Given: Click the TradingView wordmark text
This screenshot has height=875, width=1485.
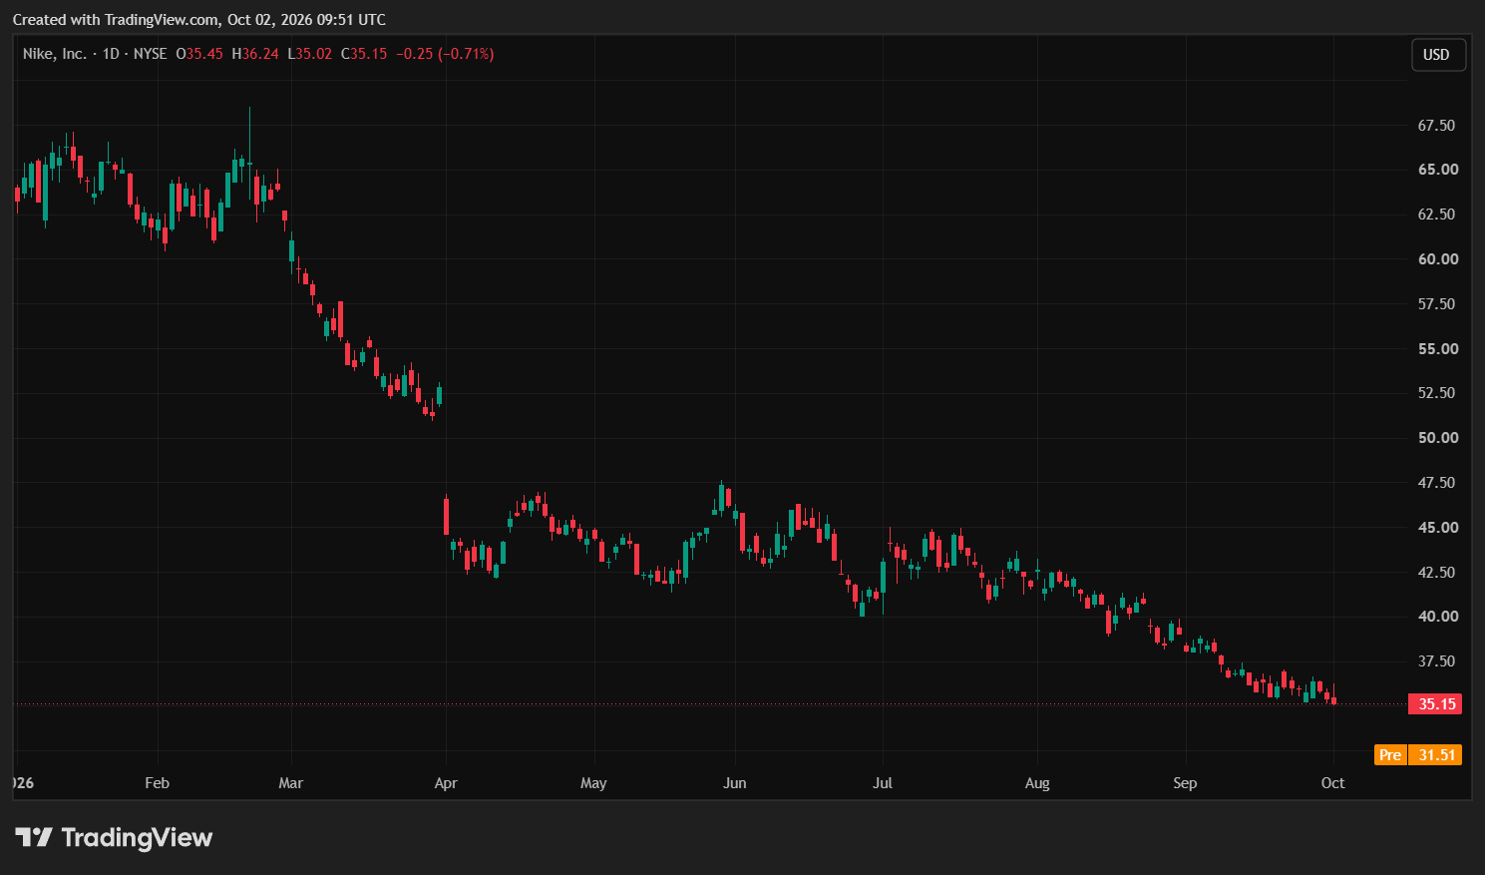Looking at the screenshot, I should pos(137,837).
